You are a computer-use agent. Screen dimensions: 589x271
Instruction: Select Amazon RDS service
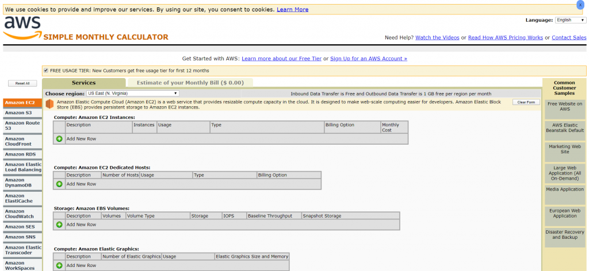[x=22, y=154]
